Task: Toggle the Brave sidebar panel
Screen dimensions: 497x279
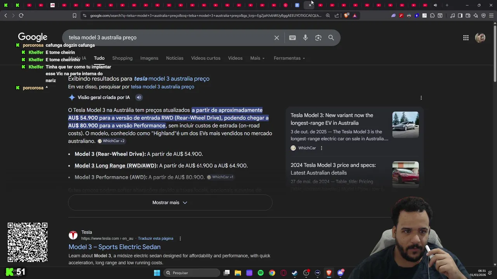Action: click(x=460, y=15)
